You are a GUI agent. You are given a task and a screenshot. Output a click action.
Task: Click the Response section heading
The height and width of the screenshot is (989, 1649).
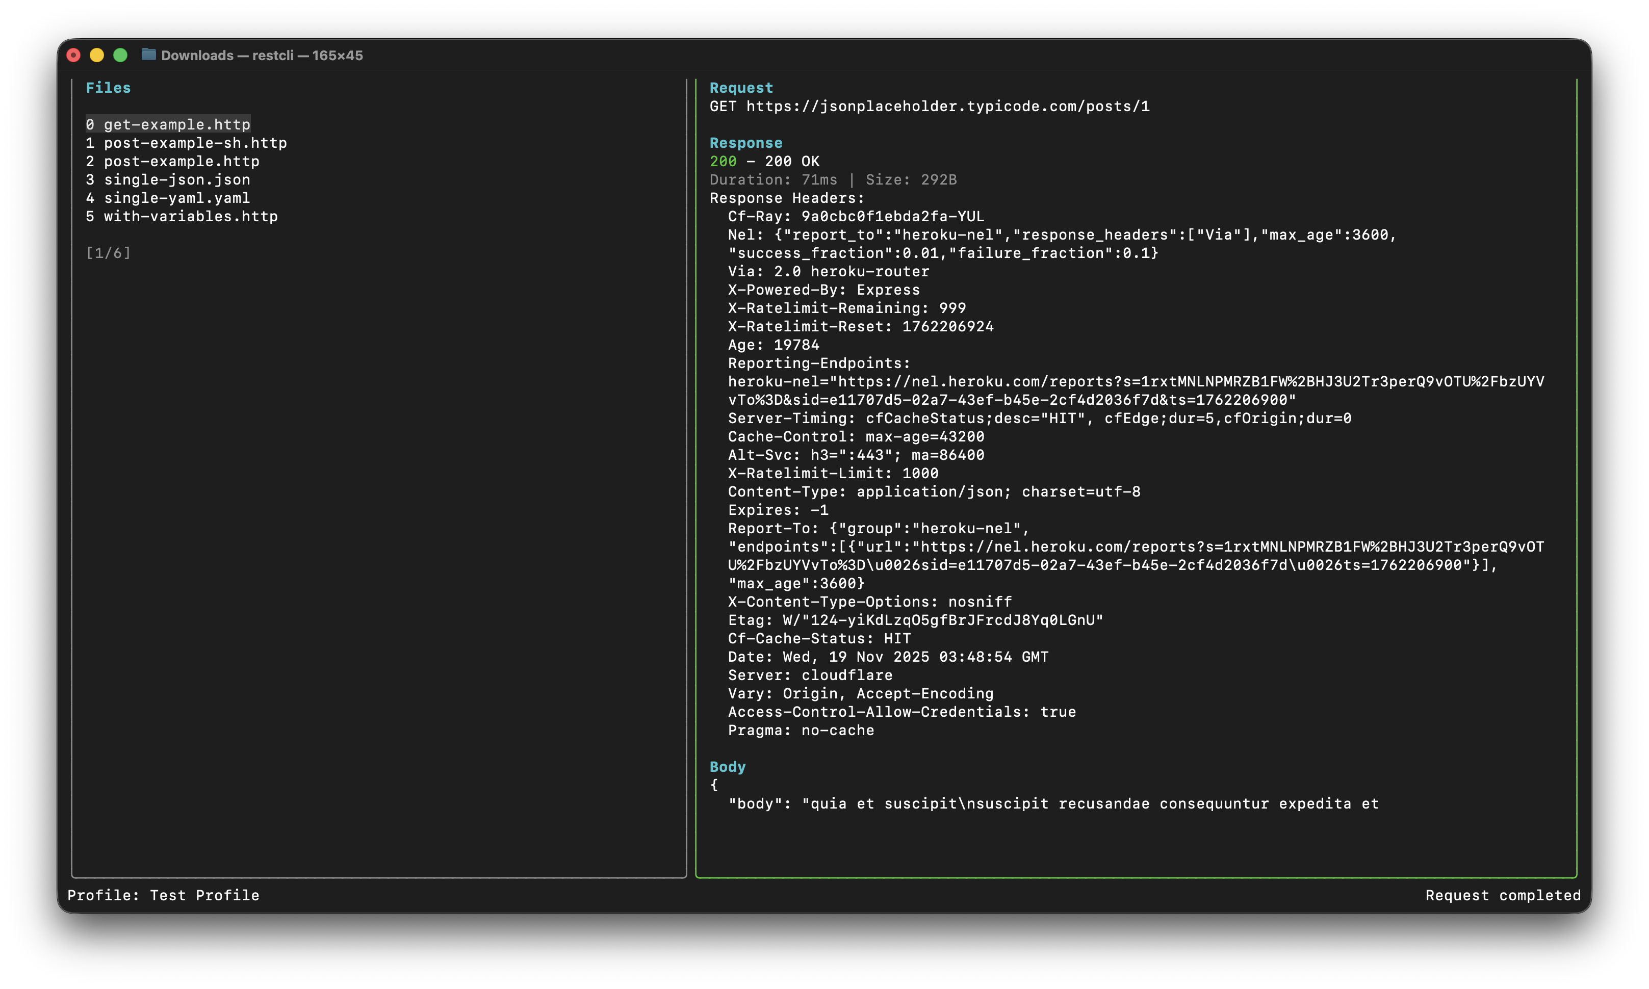(x=745, y=143)
